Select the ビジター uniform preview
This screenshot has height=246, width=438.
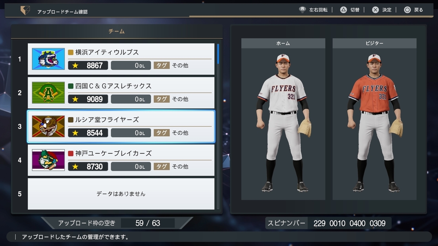[x=374, y=120]
